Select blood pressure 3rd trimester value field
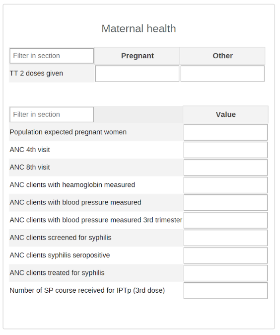280x335 pixels. pos(225,220)
